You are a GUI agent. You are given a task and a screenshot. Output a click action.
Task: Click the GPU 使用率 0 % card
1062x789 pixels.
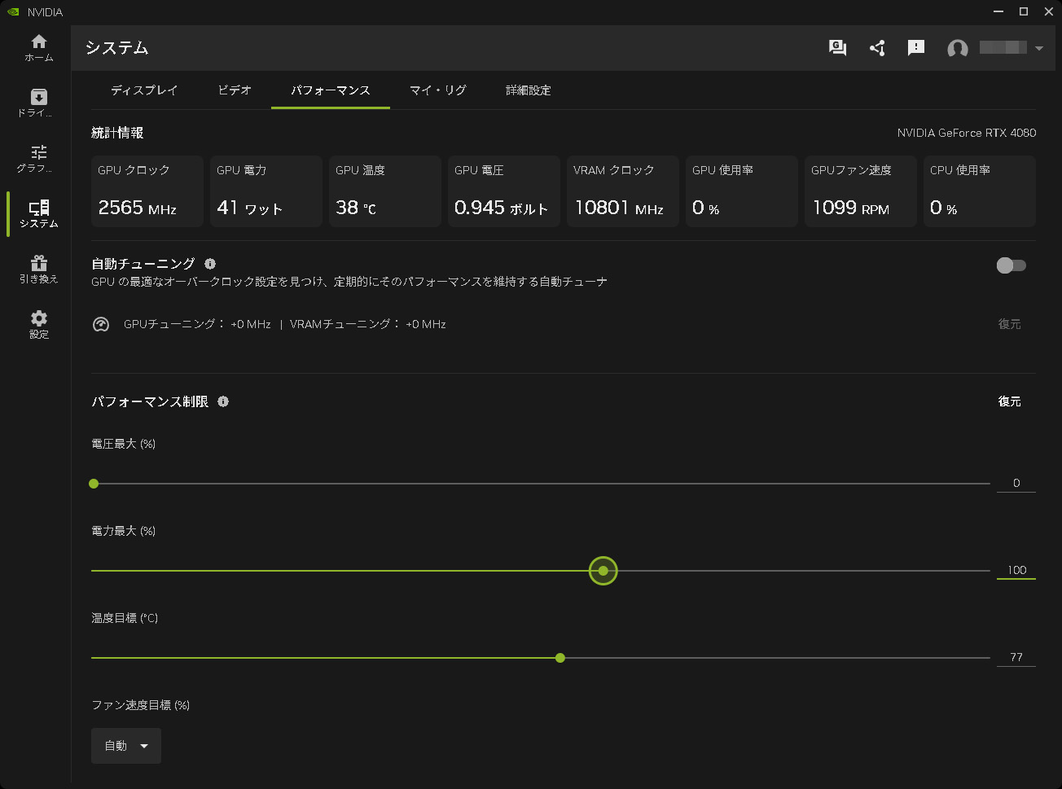(x=742, y=191)
